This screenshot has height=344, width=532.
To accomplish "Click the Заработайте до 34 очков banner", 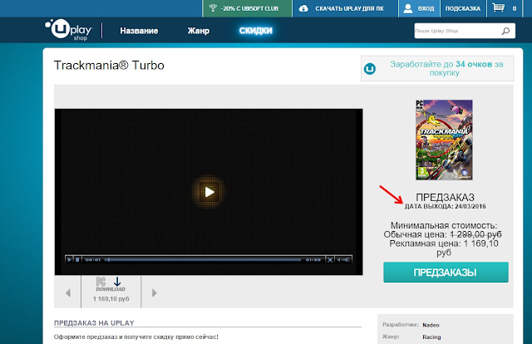I will (438, 68).
